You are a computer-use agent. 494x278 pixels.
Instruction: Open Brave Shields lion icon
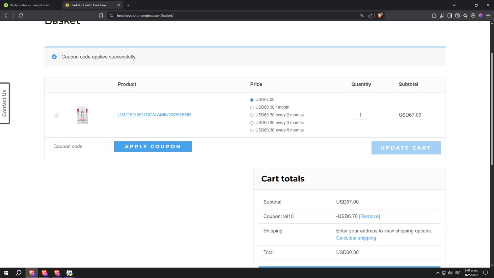point(380,15)
